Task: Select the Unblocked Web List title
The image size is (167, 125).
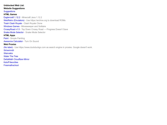Action: (x=14, y=5)
